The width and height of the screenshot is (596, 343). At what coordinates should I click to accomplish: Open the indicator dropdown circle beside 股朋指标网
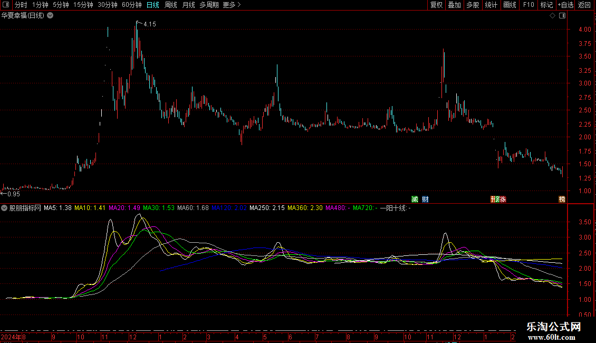[4, 208]
